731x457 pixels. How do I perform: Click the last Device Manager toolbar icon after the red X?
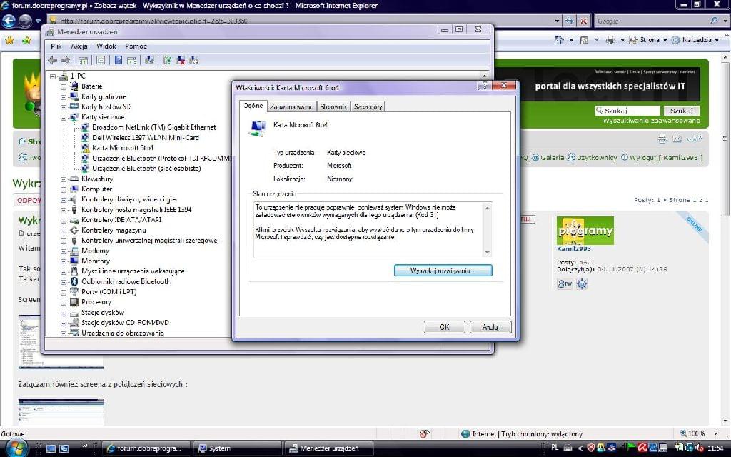pos(194,60)
